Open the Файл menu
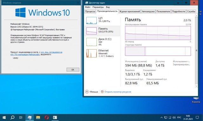Screen dimensions: 203x121 tap(88, 7)
